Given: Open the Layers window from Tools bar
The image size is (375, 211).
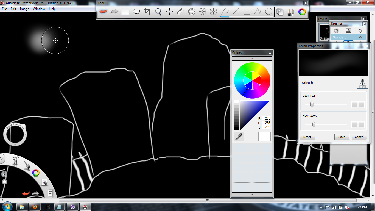Looking at the screenshot, I should click(x=280, y=12).
